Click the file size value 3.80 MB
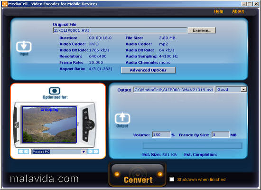 tap(168, 38)
